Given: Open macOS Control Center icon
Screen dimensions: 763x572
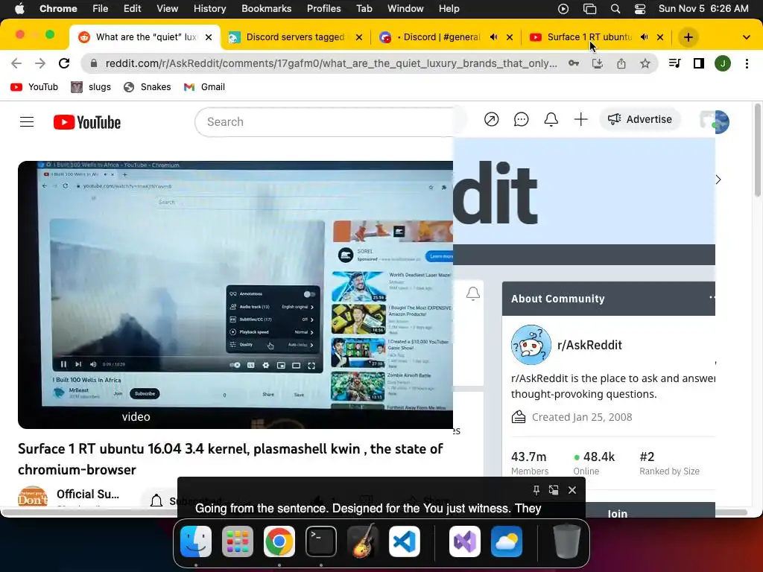Looking at the screenshot, I should tap(640, 9).
